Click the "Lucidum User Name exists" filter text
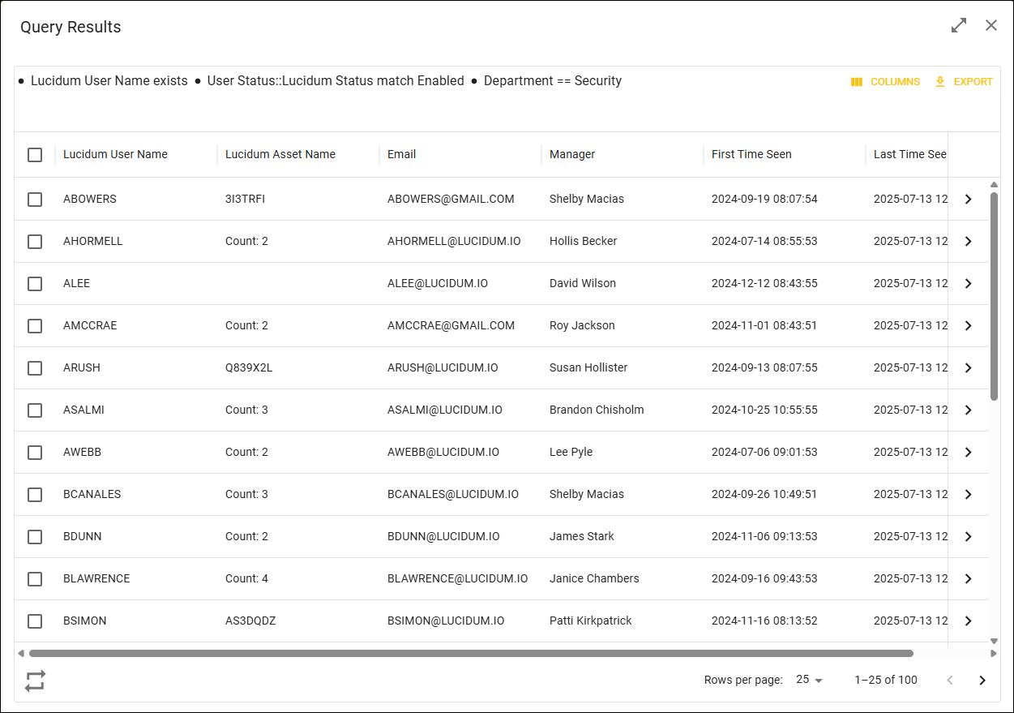This screenshot has width=1014, height=713. tap(109, 81)
